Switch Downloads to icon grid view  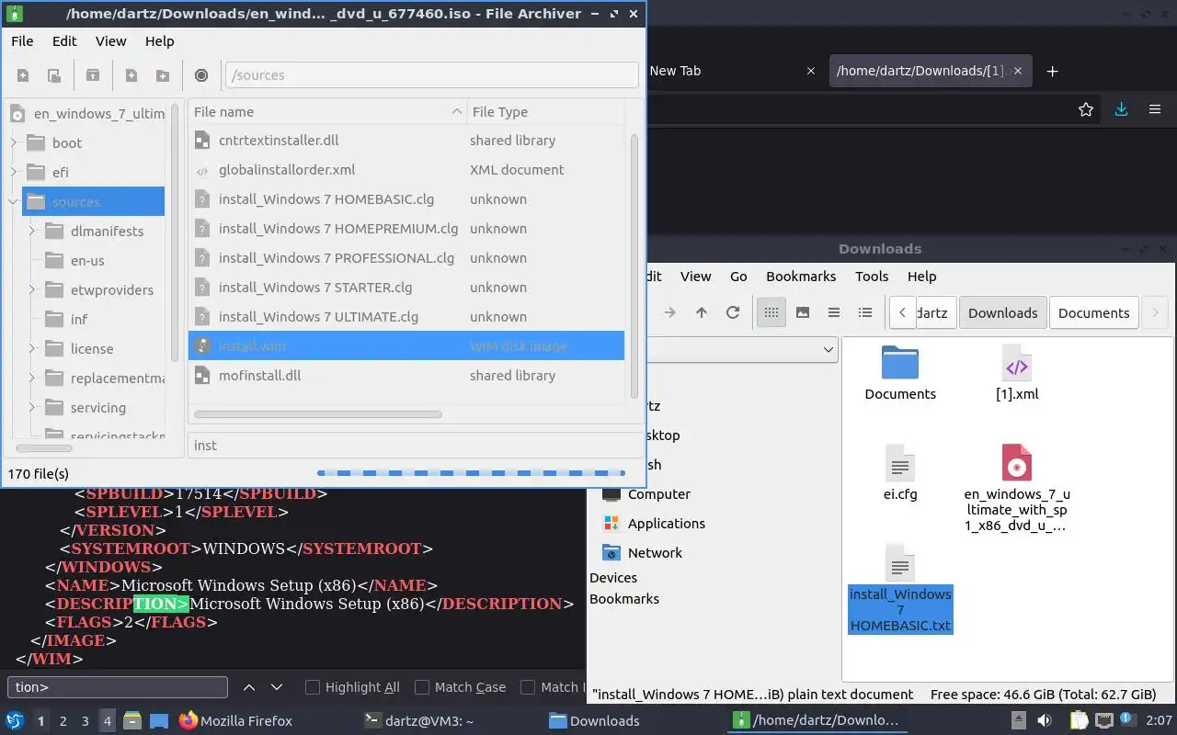pyautogui.click(x=771, y=312)
